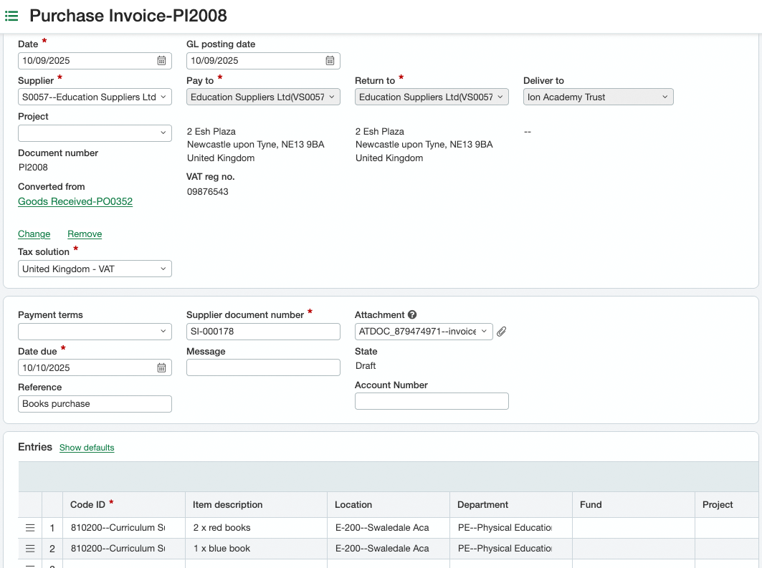Open the green list menu icon
This screenshot has width=762, height=568.
click(x=11, y=16)
